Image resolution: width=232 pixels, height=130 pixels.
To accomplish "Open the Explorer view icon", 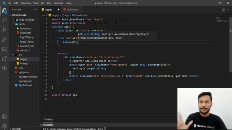I will click(4, 11).
